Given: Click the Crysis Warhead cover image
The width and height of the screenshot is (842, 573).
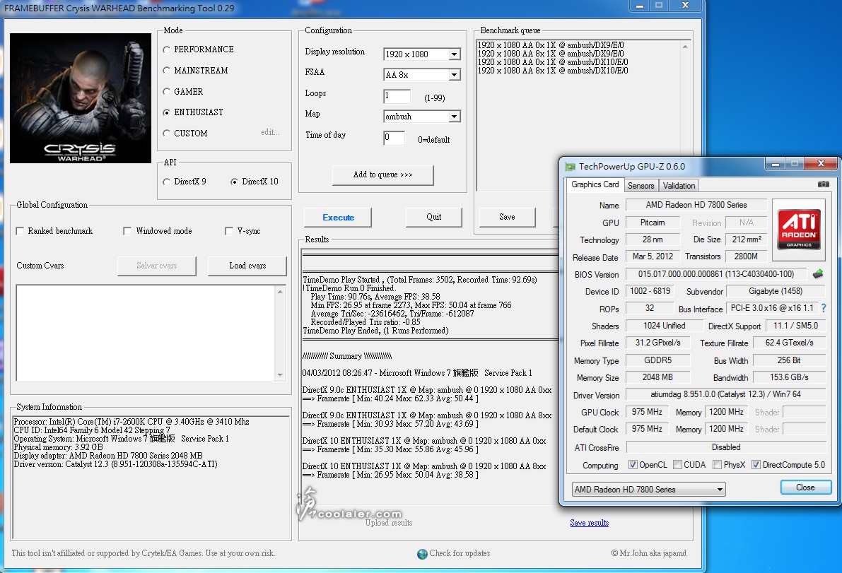Looking at the screenshot, I should 81,98.
